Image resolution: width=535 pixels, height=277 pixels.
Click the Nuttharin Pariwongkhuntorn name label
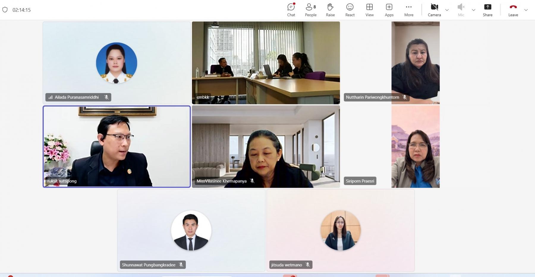click(372, 97)
